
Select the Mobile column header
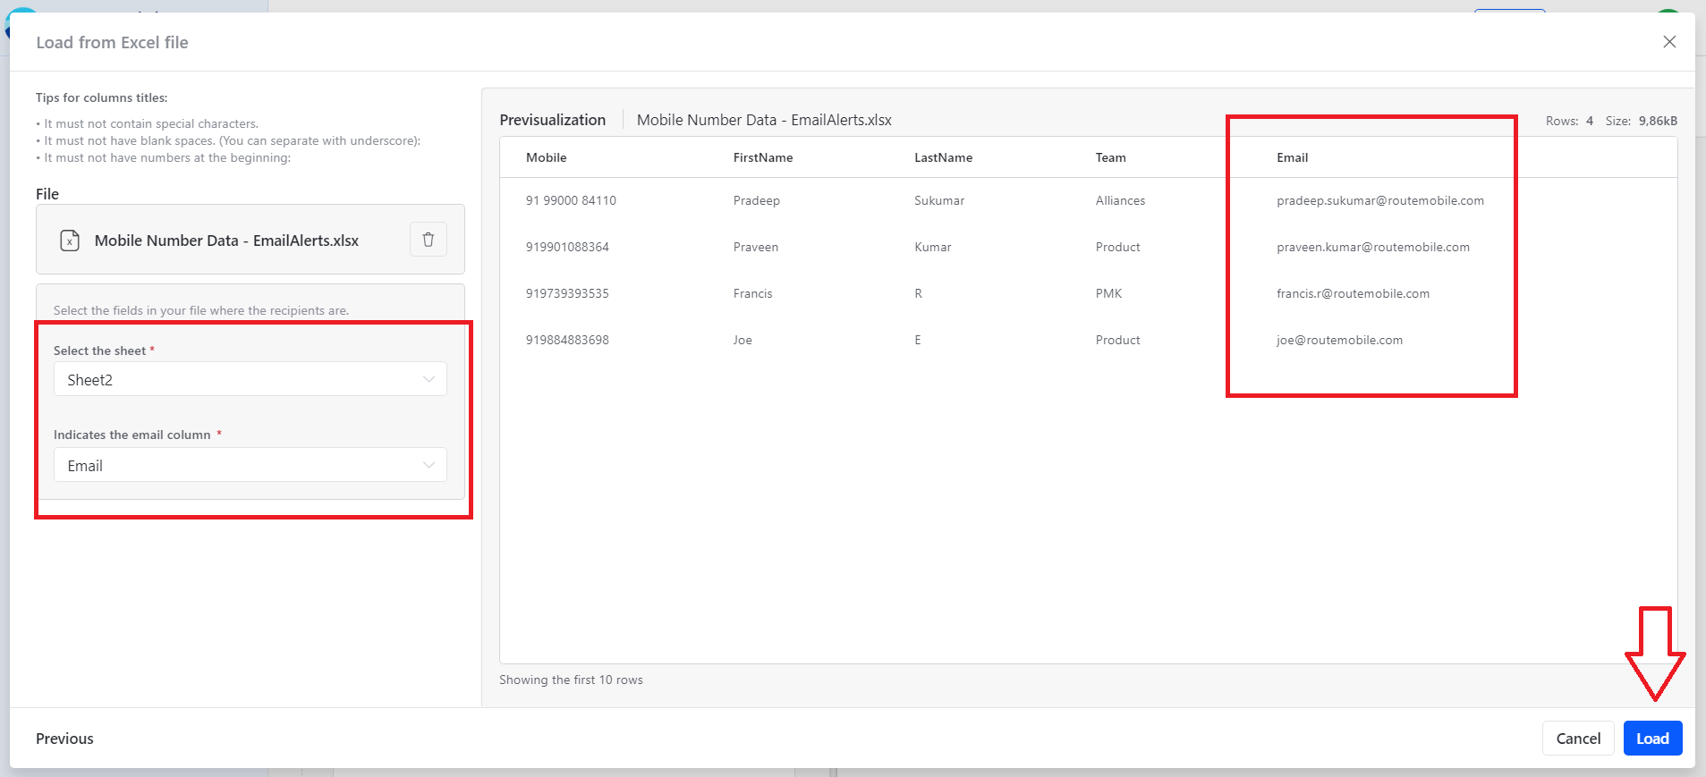(546, 157)
